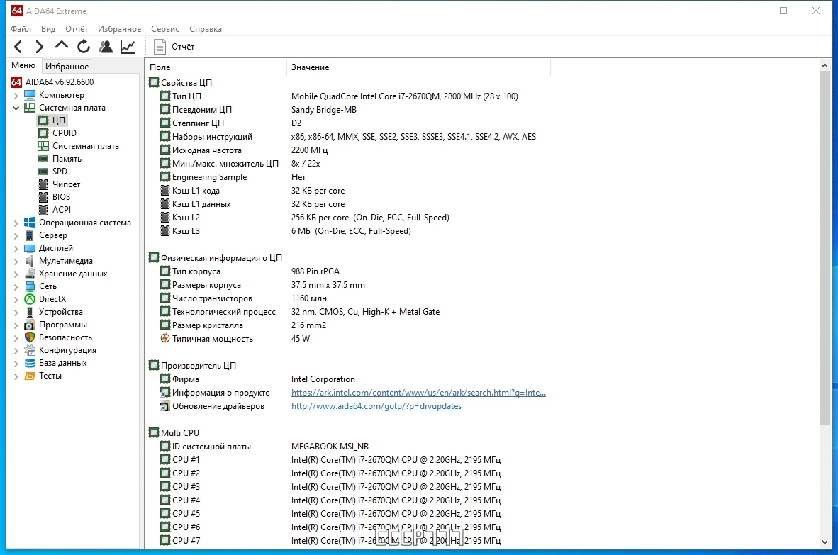Navigate up with the up arrow icon
Viewport: 838px width, 555px height.
pos(62,46)
